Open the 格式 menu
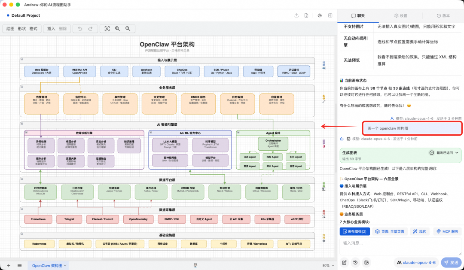 pos(34,29)
